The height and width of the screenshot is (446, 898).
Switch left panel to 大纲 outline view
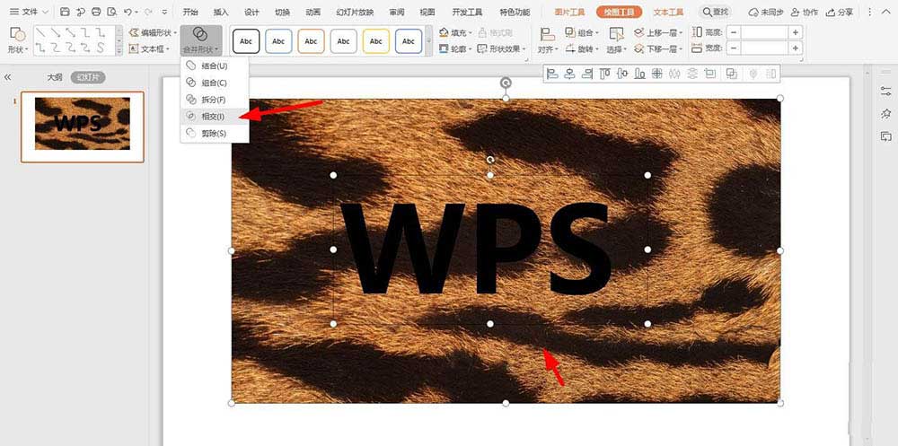[x=55, y=77]
